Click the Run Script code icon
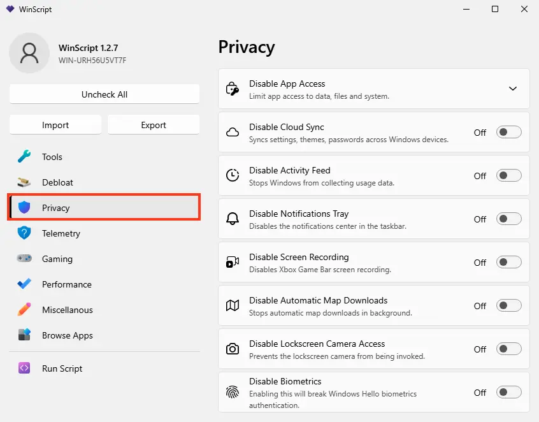The width and height of the screenshot is (539, 422). (x=24, y=368)
